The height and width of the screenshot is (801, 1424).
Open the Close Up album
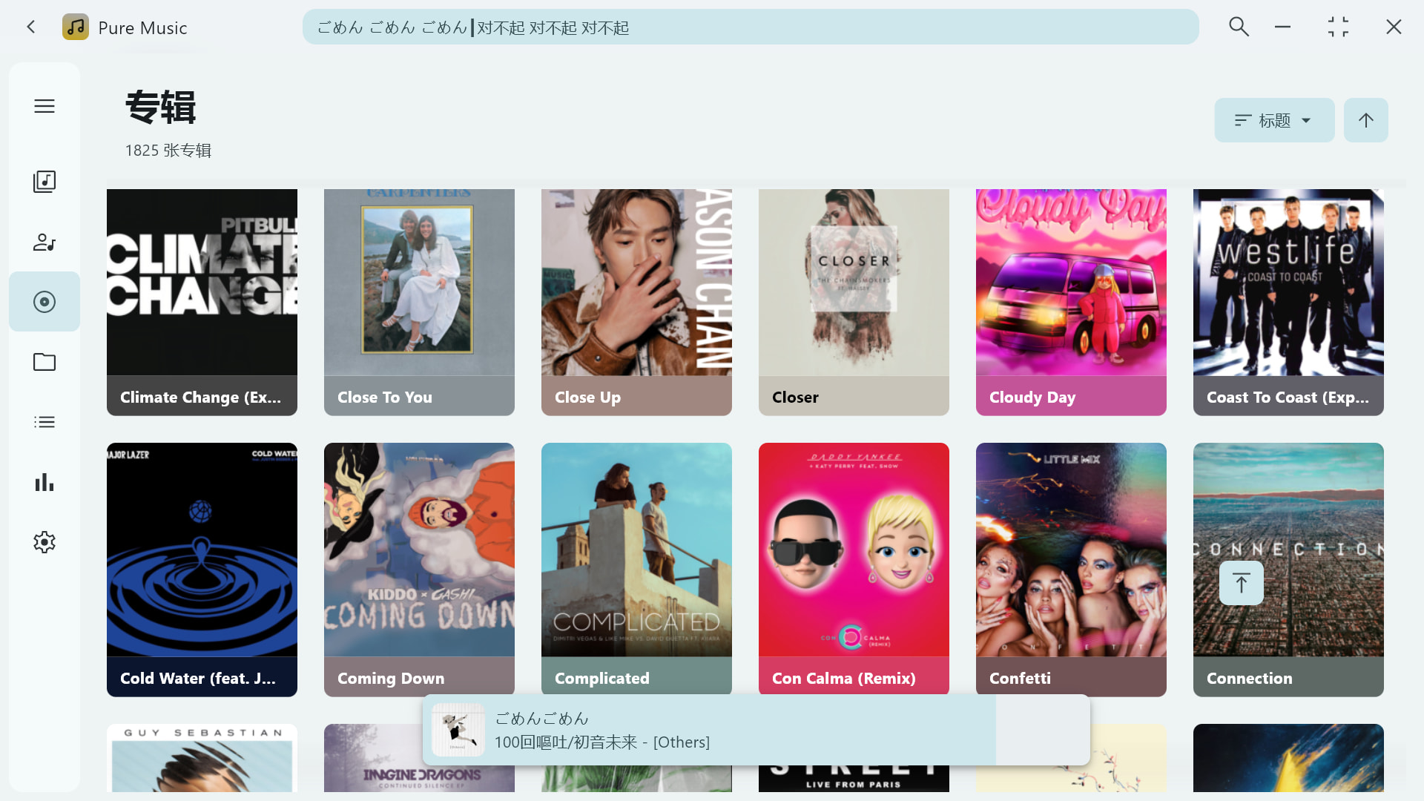pyautogui.click(x=636, y=303)
